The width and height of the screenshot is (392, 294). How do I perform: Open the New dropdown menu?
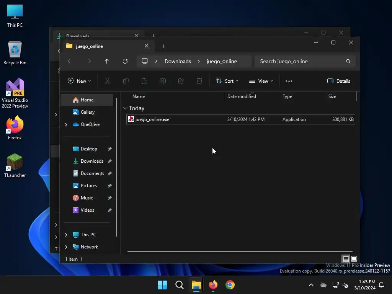[x=79, y=81]
